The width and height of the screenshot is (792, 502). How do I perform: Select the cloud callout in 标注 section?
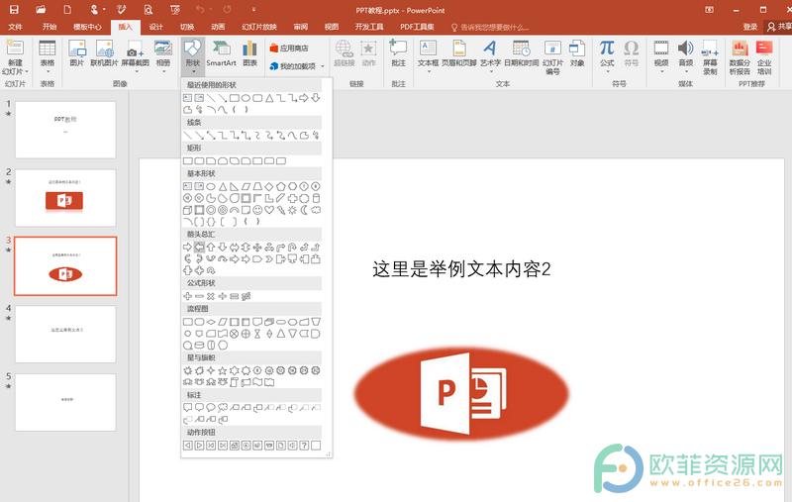(222, 407)
